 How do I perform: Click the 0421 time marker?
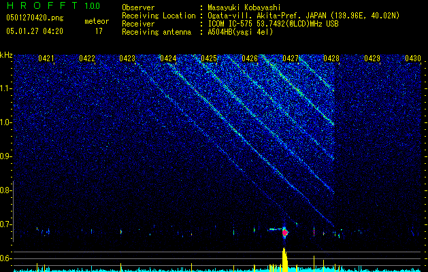point(46,58)
